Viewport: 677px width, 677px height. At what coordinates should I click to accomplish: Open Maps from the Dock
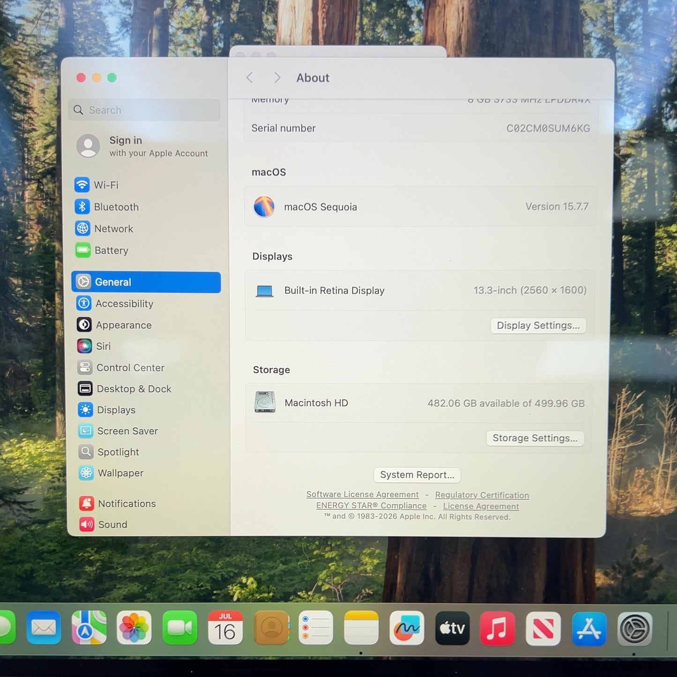[x=89, y=627]
